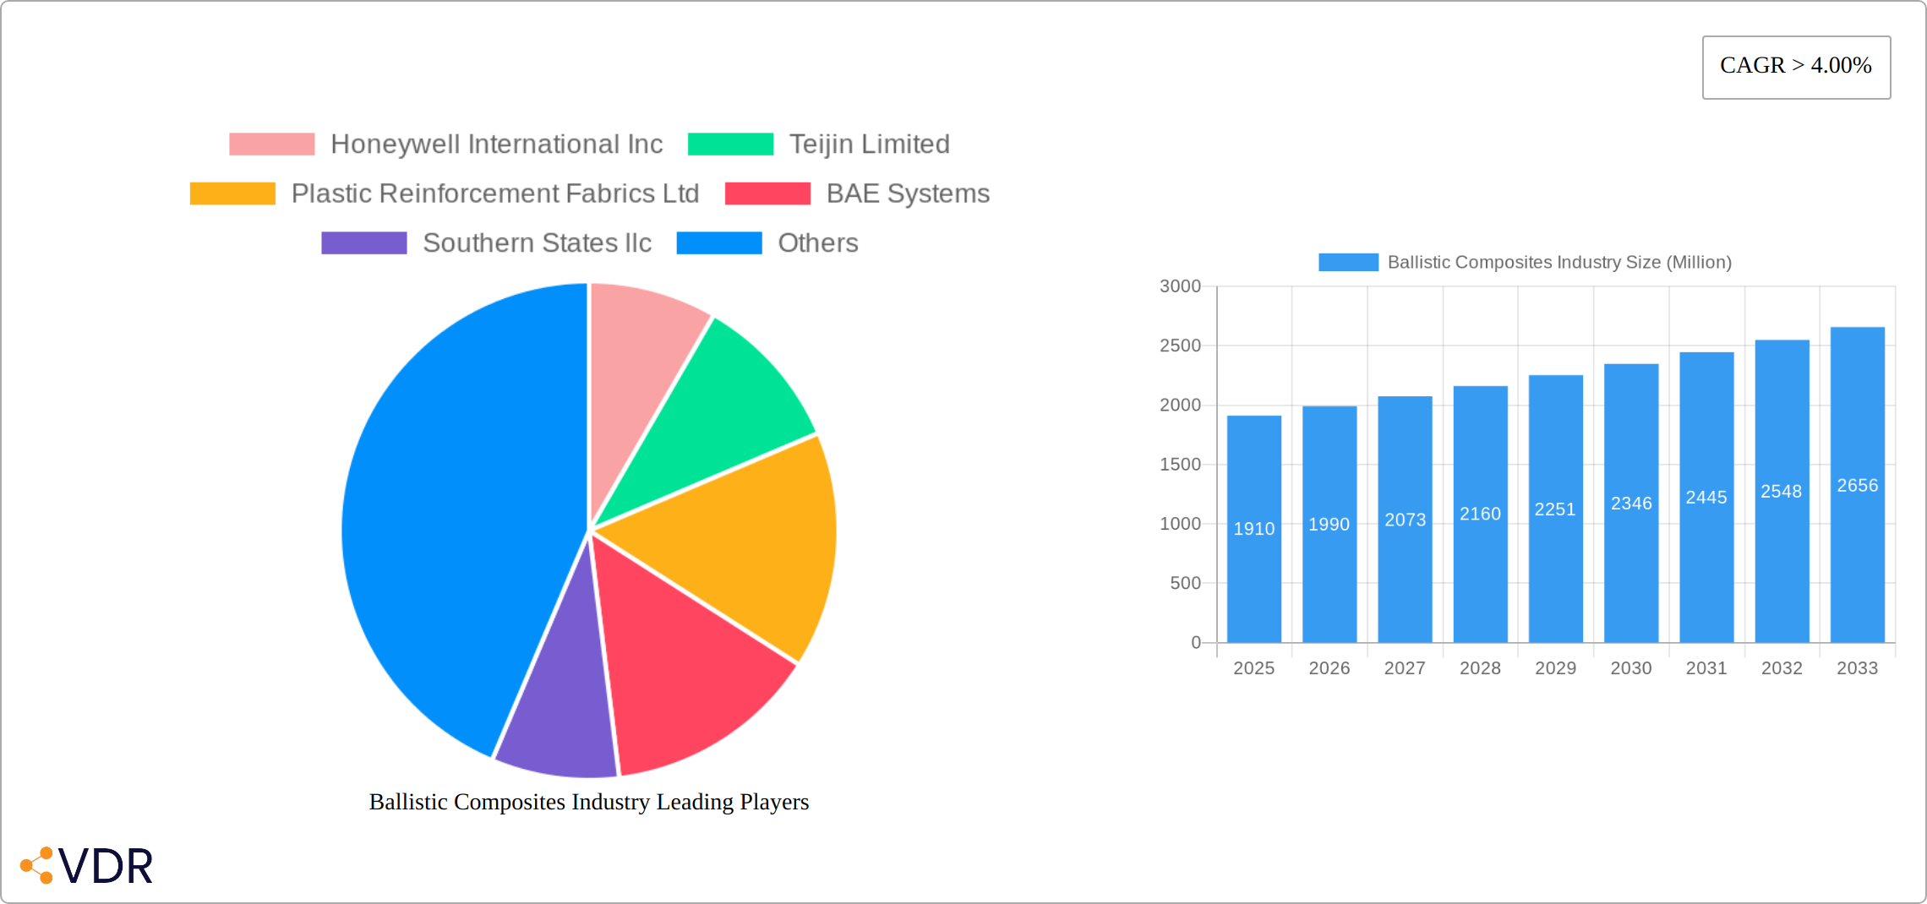Click the 2033 x-axis label
This screenshot has height=904, width=1927.
(x=1858, y=668)
